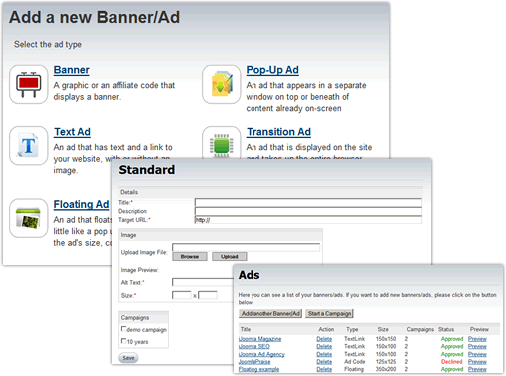Open the Joomla Magazine ad link

click(259, 339)
